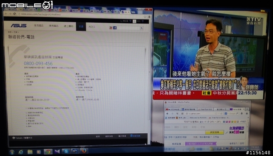Select the highlighted support tab on ASUS menu
Image resolution: width=273 pixels, height=156 pixels.
(81, 26)
